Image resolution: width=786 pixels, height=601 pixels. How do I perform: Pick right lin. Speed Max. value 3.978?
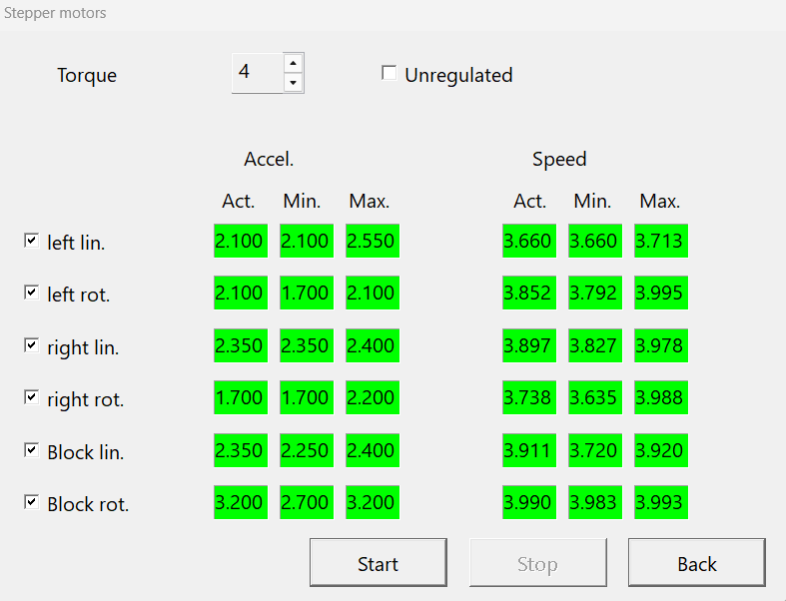[661, 345]
